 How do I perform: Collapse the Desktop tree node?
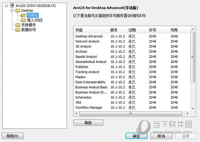click(12, 11)
